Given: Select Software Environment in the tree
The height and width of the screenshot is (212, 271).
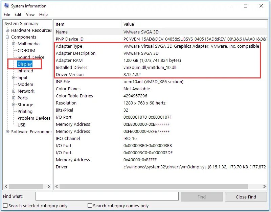Looking at the screenshot, I should click(31, 132).
